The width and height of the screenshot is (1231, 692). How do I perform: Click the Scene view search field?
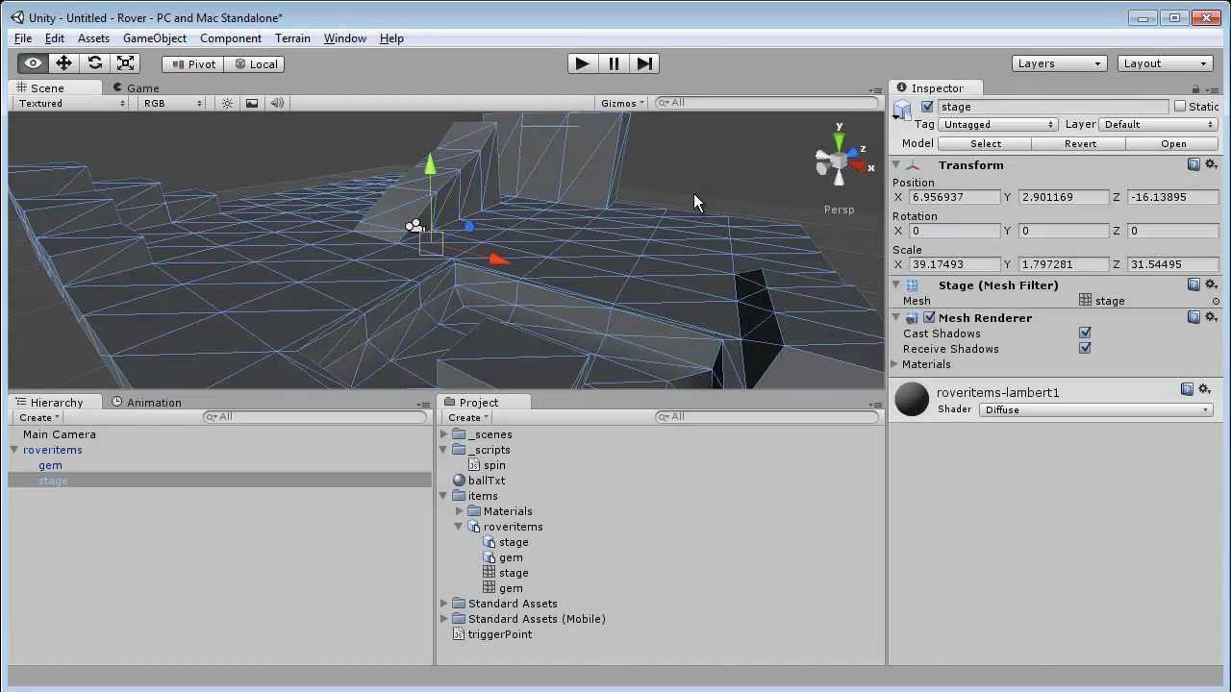coord(766,103)
